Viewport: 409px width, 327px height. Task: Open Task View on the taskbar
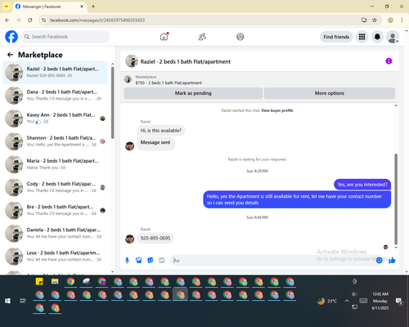[x=23, y=301]
